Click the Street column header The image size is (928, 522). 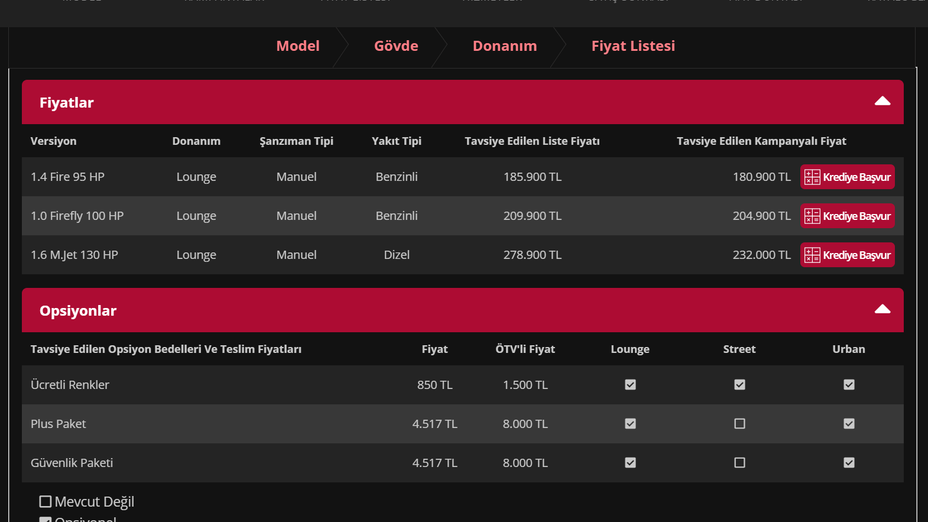click(739, 349)
